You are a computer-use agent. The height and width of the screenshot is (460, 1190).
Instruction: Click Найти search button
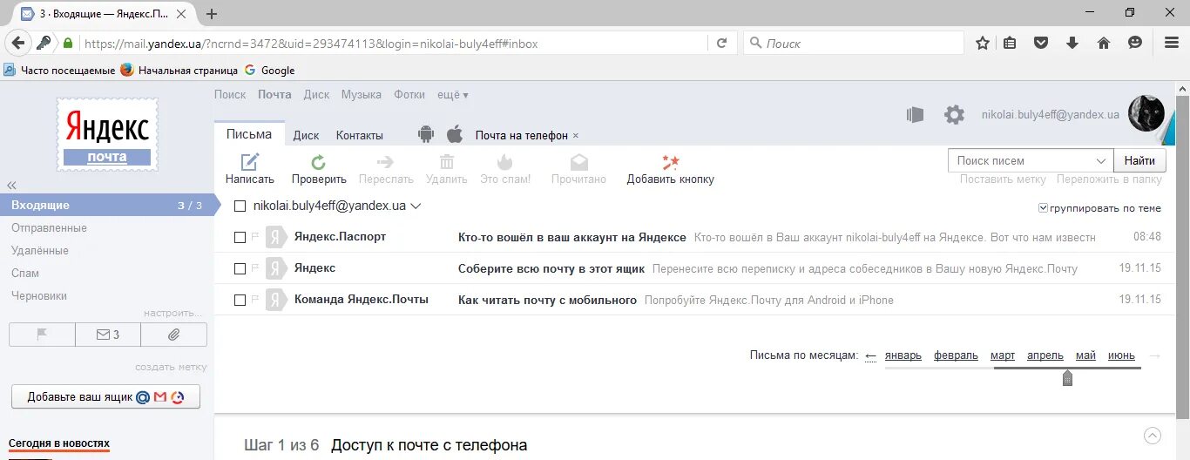(x=1139, y=160)
